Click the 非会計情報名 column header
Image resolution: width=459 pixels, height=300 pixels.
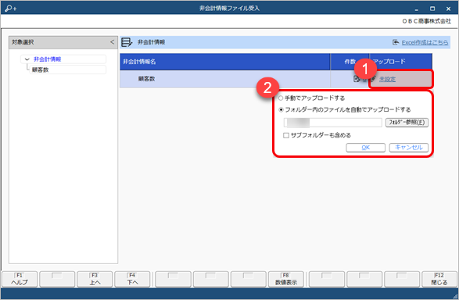[x=225, y=62]
